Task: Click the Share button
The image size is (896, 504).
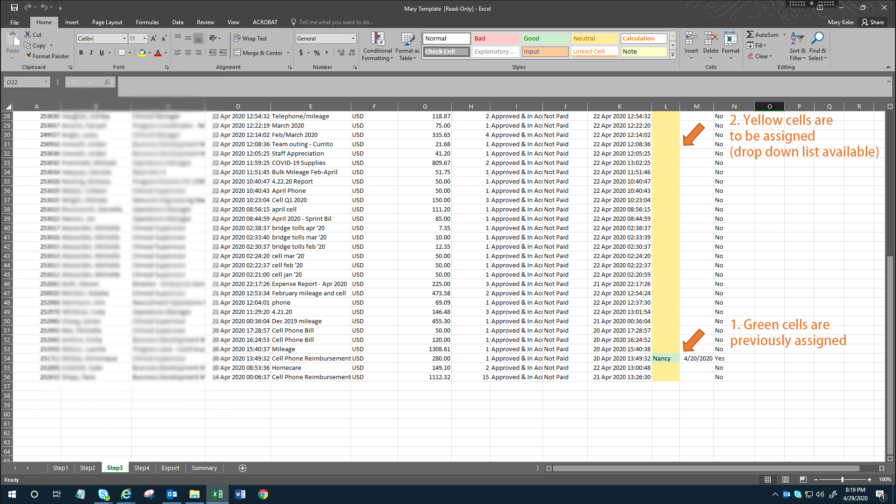Action: [x=873, y=22]
